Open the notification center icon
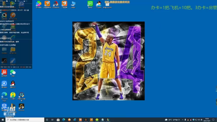Screen dimensions: 217x122 [x=213, y=120]
